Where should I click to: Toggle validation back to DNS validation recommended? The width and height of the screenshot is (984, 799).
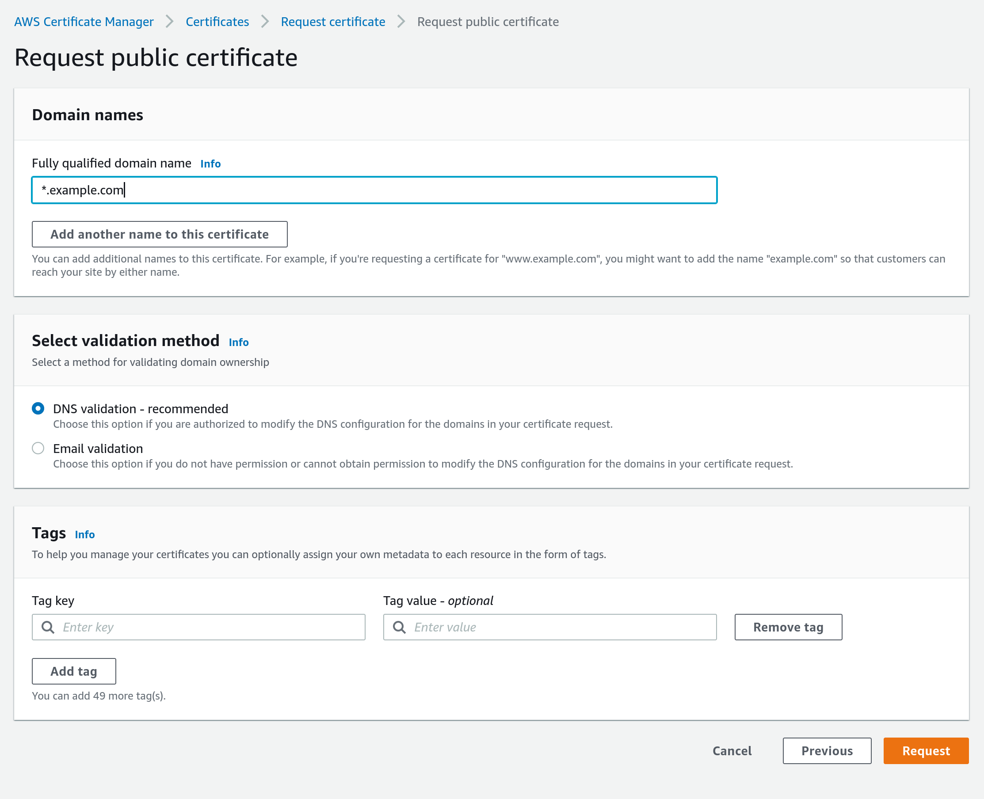(x=38, y=408)
